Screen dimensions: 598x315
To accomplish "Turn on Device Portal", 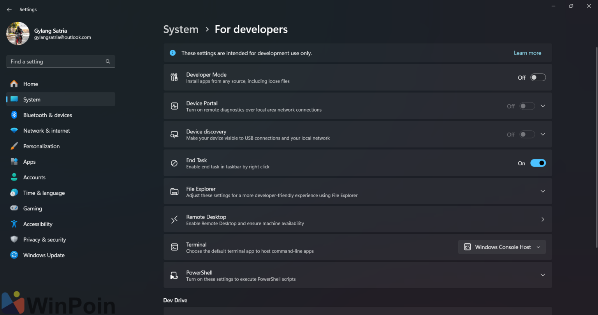I will pos(527,106).
